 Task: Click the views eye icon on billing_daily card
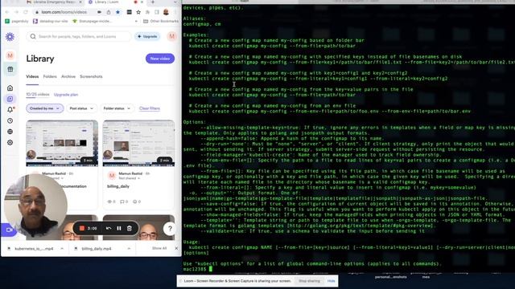click(109, 201)
